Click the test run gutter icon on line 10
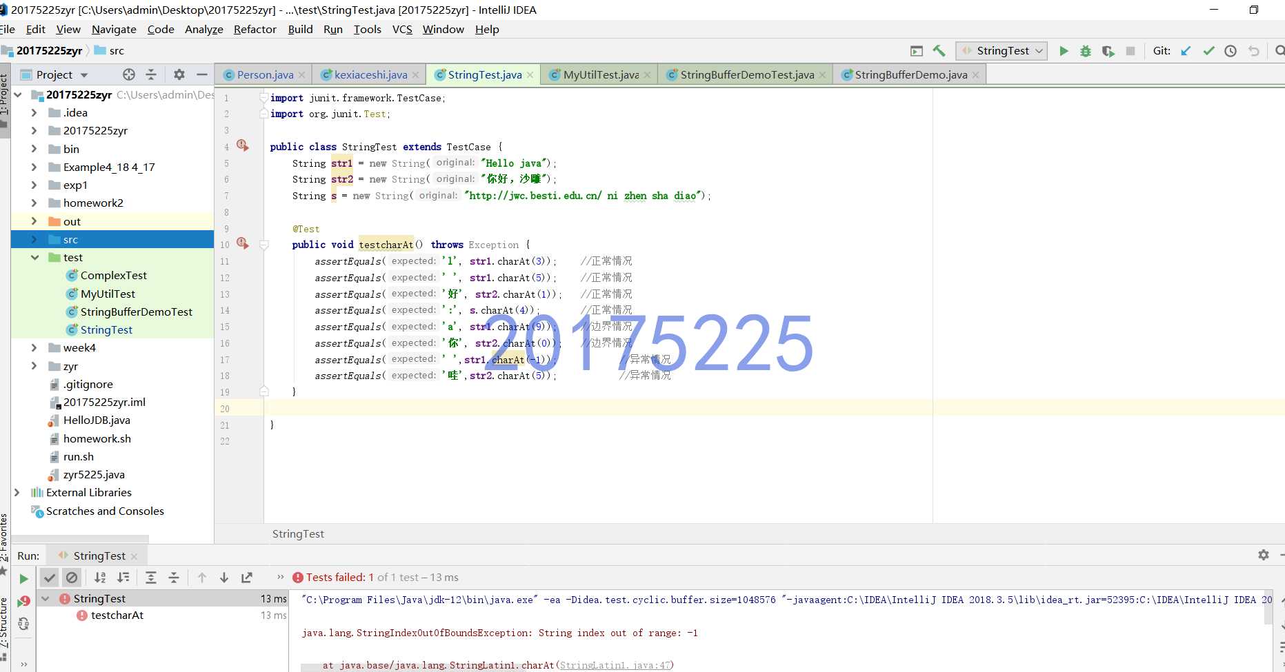The width and height of the screenshot is (1285, 672). [242, 243]
